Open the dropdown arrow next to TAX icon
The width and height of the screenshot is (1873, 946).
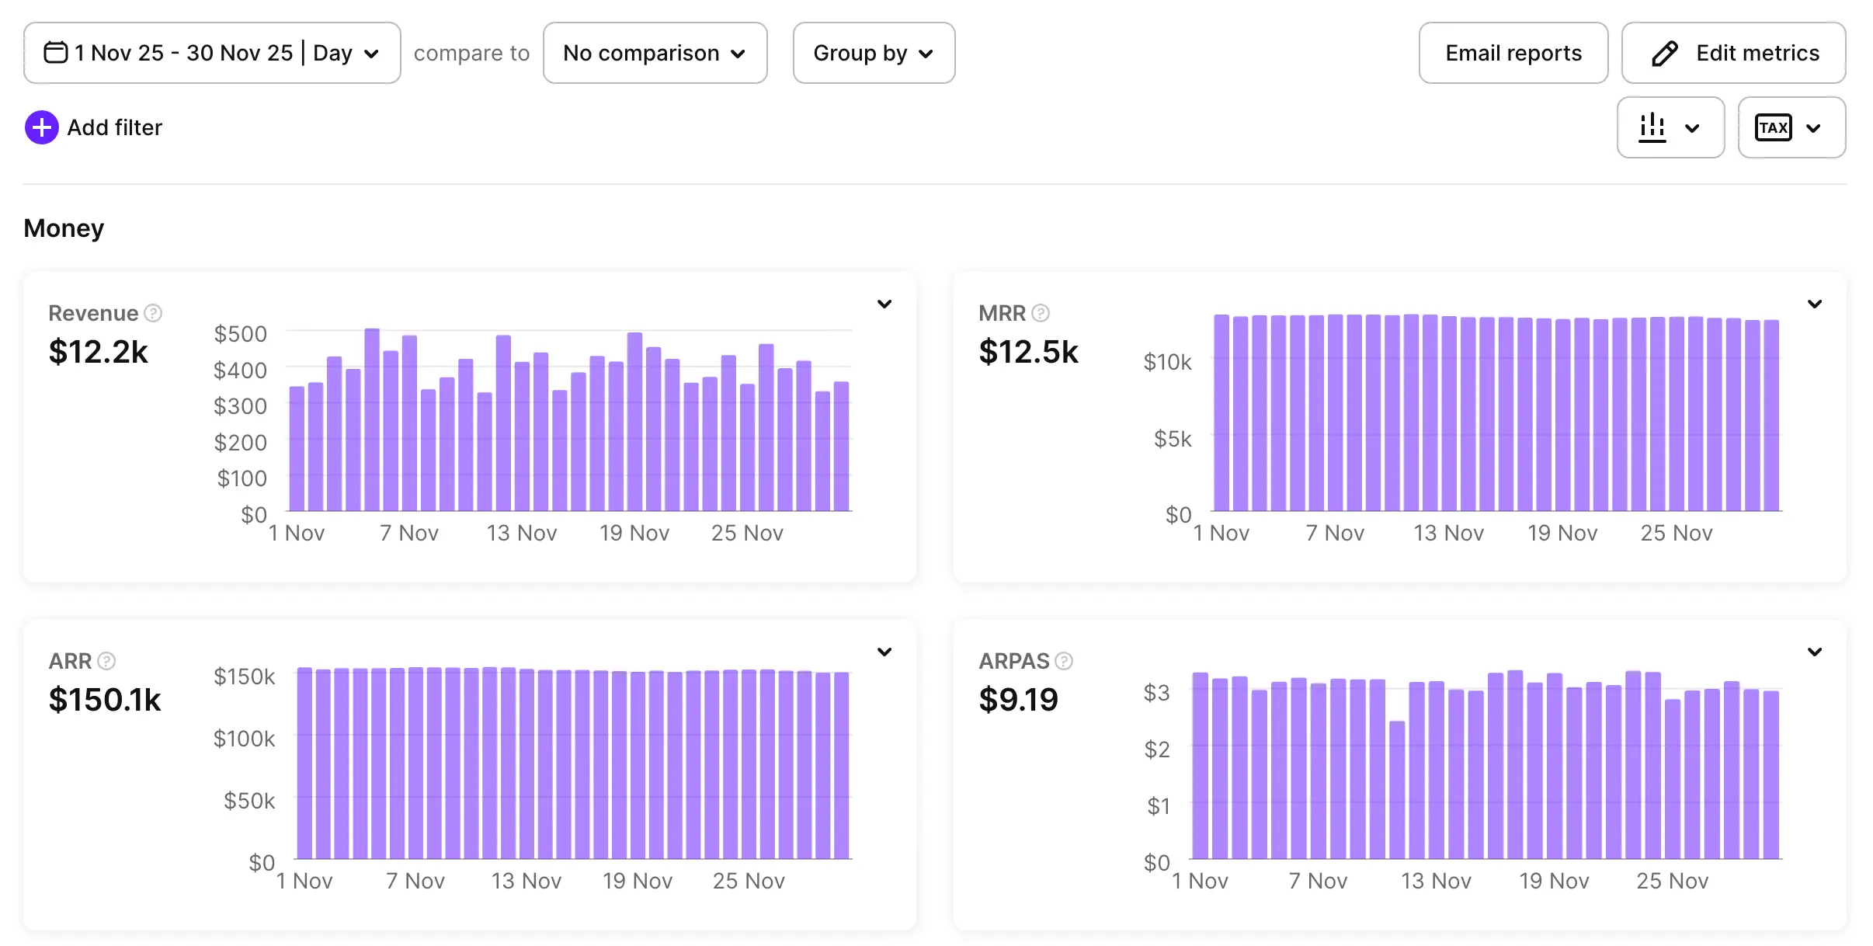(1815, 127)
